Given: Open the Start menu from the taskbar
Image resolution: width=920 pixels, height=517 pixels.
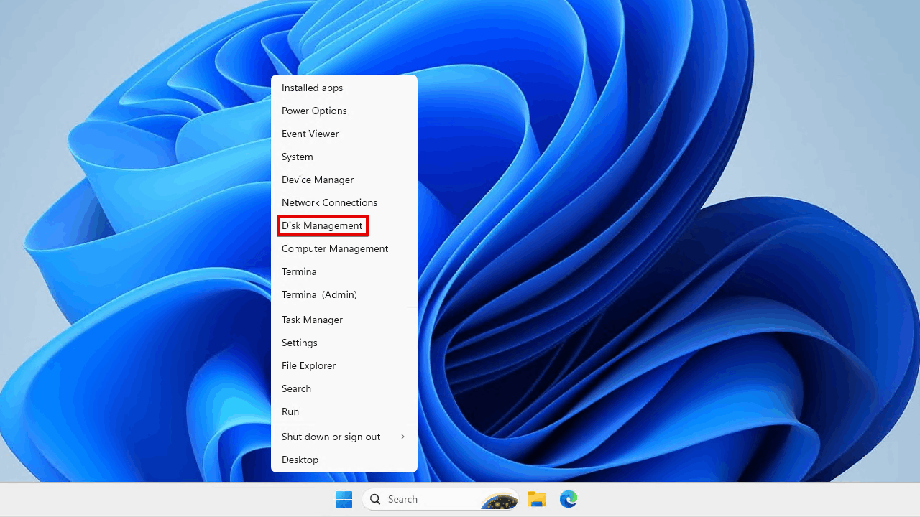Looking at the screenshot, I should (x=344, y=499).
